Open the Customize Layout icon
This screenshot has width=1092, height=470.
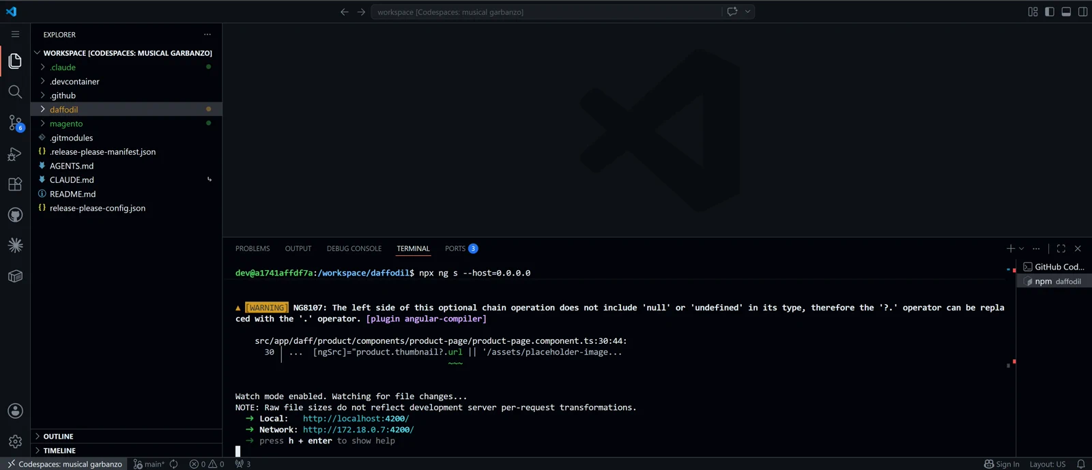[x=1033, y=12]
